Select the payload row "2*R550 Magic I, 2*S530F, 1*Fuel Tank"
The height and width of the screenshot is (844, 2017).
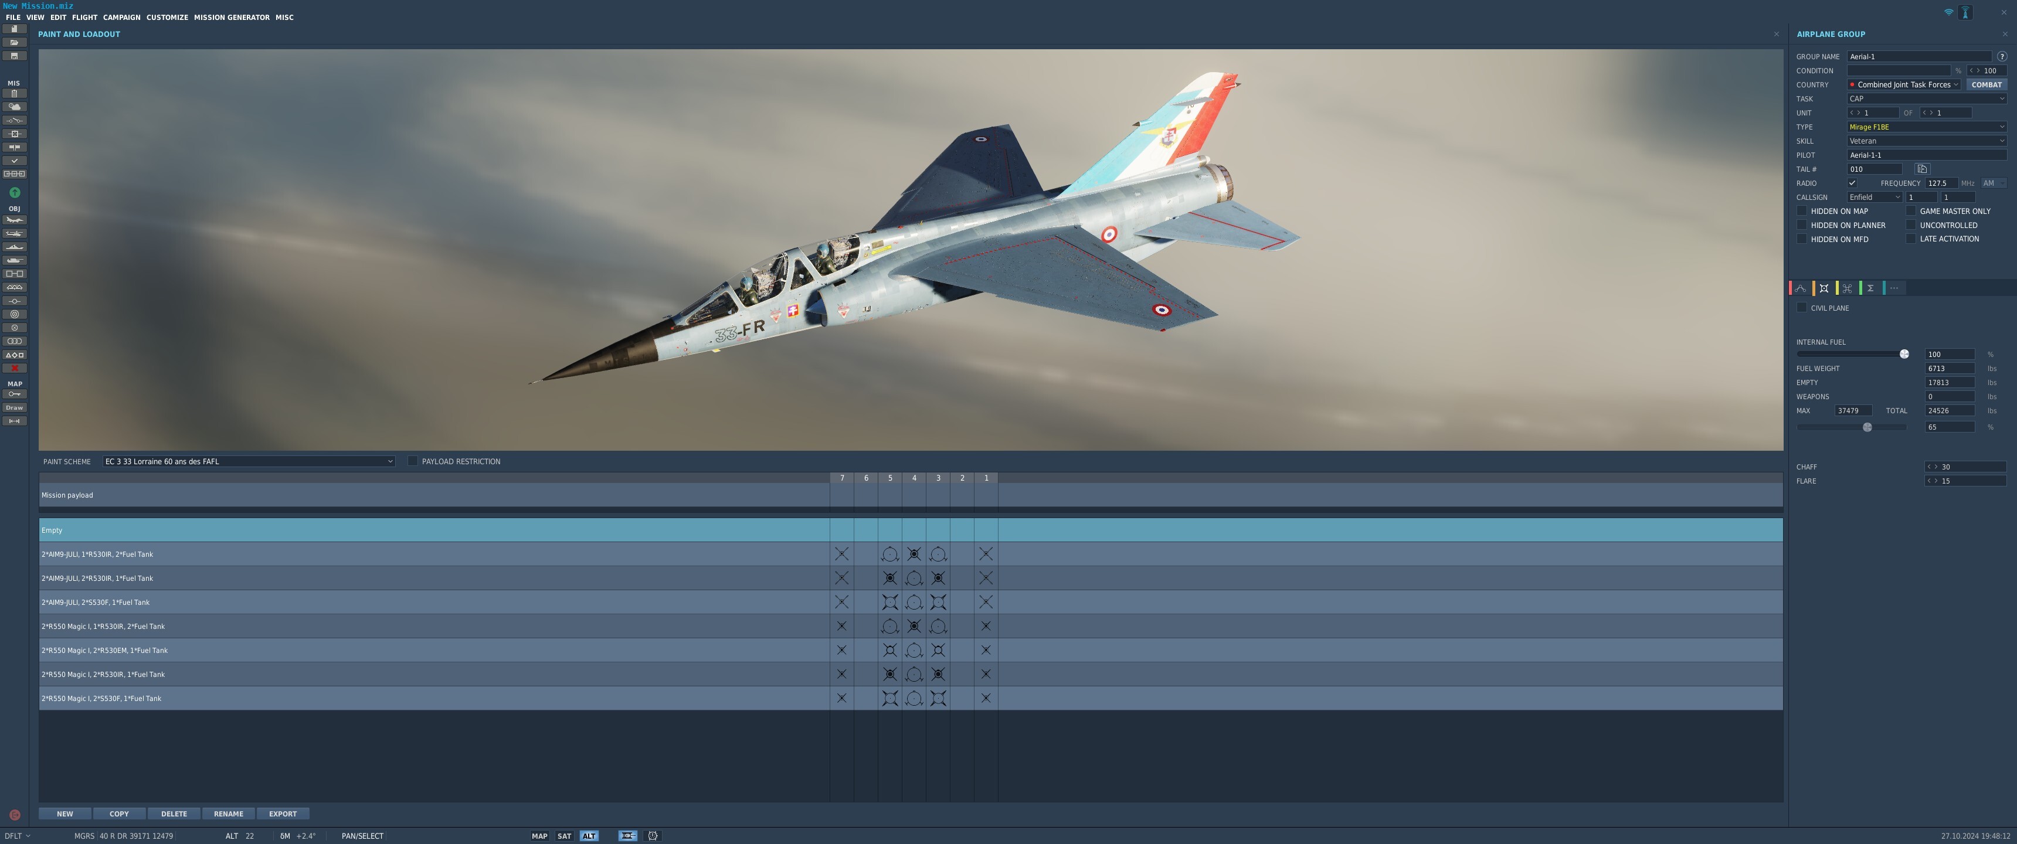[x=911, y=699]
